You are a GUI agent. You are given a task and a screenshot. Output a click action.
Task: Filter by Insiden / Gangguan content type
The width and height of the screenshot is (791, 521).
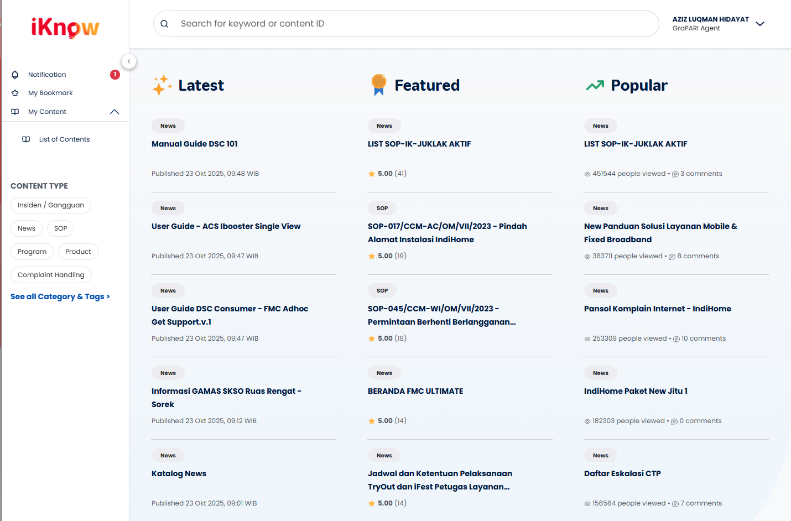pos(51,205)
